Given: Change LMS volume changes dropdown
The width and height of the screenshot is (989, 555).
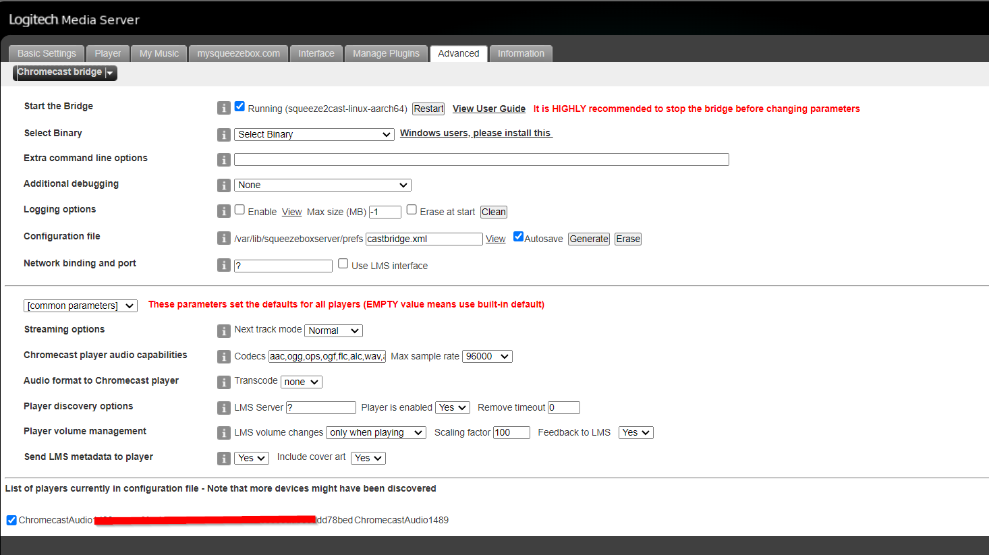Looking at the screenshot, I should pos(376,432).
